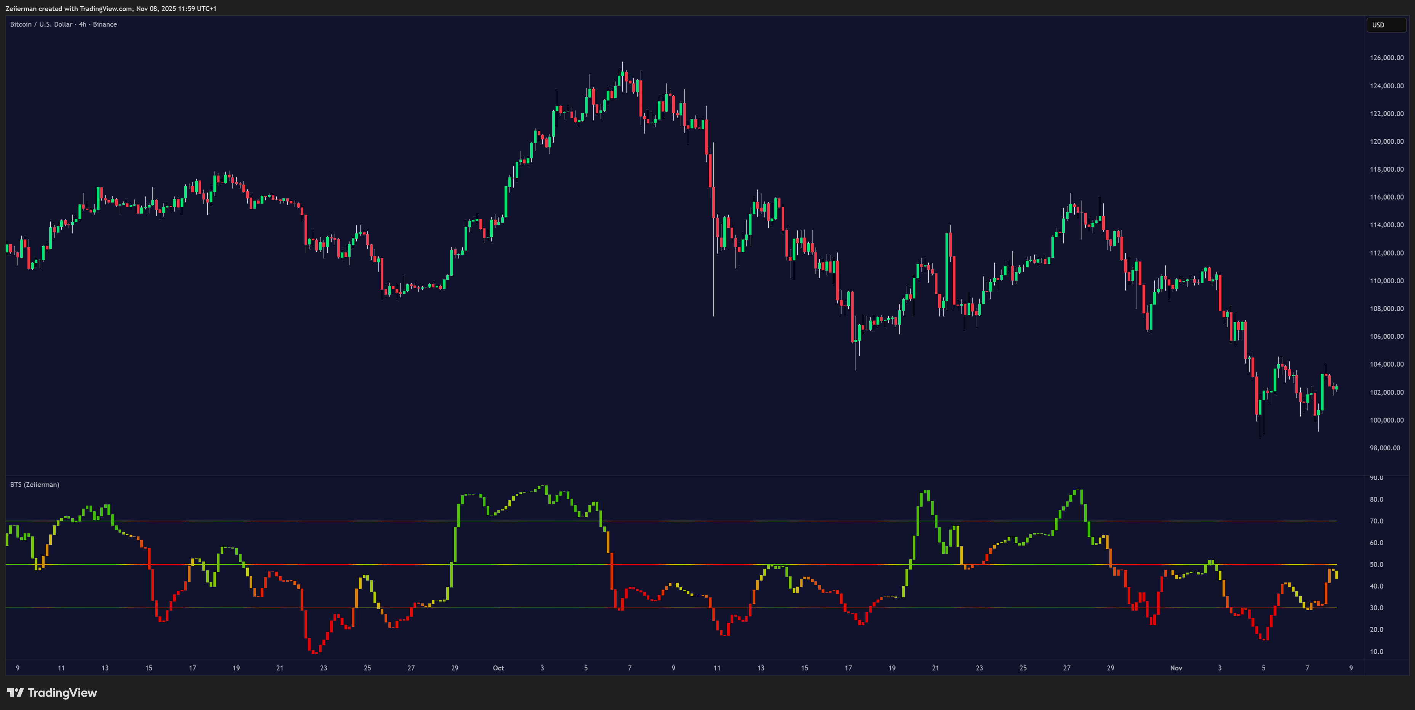Click the 114,000.00 price axis label

1386,224
